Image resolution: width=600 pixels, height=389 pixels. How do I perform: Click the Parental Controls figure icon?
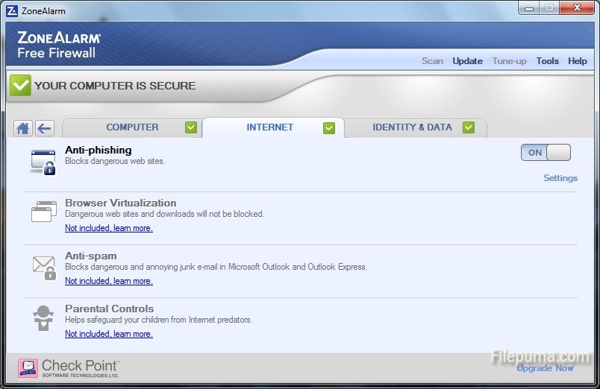click(x=43, y=318)
